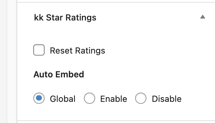Click the Auto Embed heading
Viewport: 215px width, 123px height.
59,74
